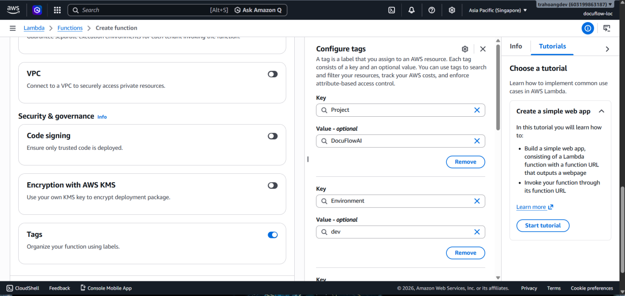Click search icon in Environment key field
625x296 pixels.
[324, 201]
